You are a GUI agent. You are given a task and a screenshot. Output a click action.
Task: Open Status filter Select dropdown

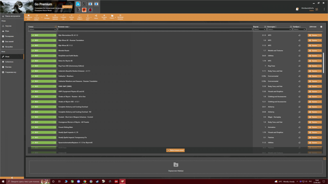pos(42,29)
